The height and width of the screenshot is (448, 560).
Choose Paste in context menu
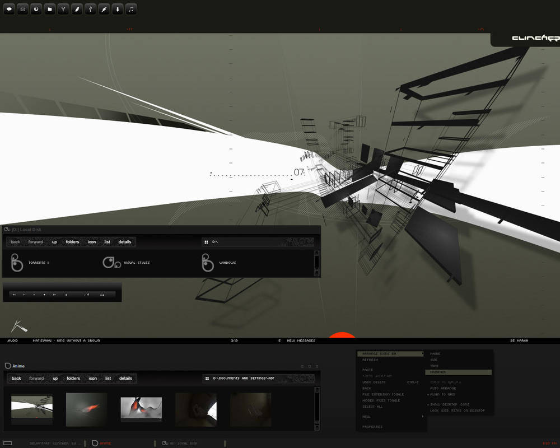(367, 370)
